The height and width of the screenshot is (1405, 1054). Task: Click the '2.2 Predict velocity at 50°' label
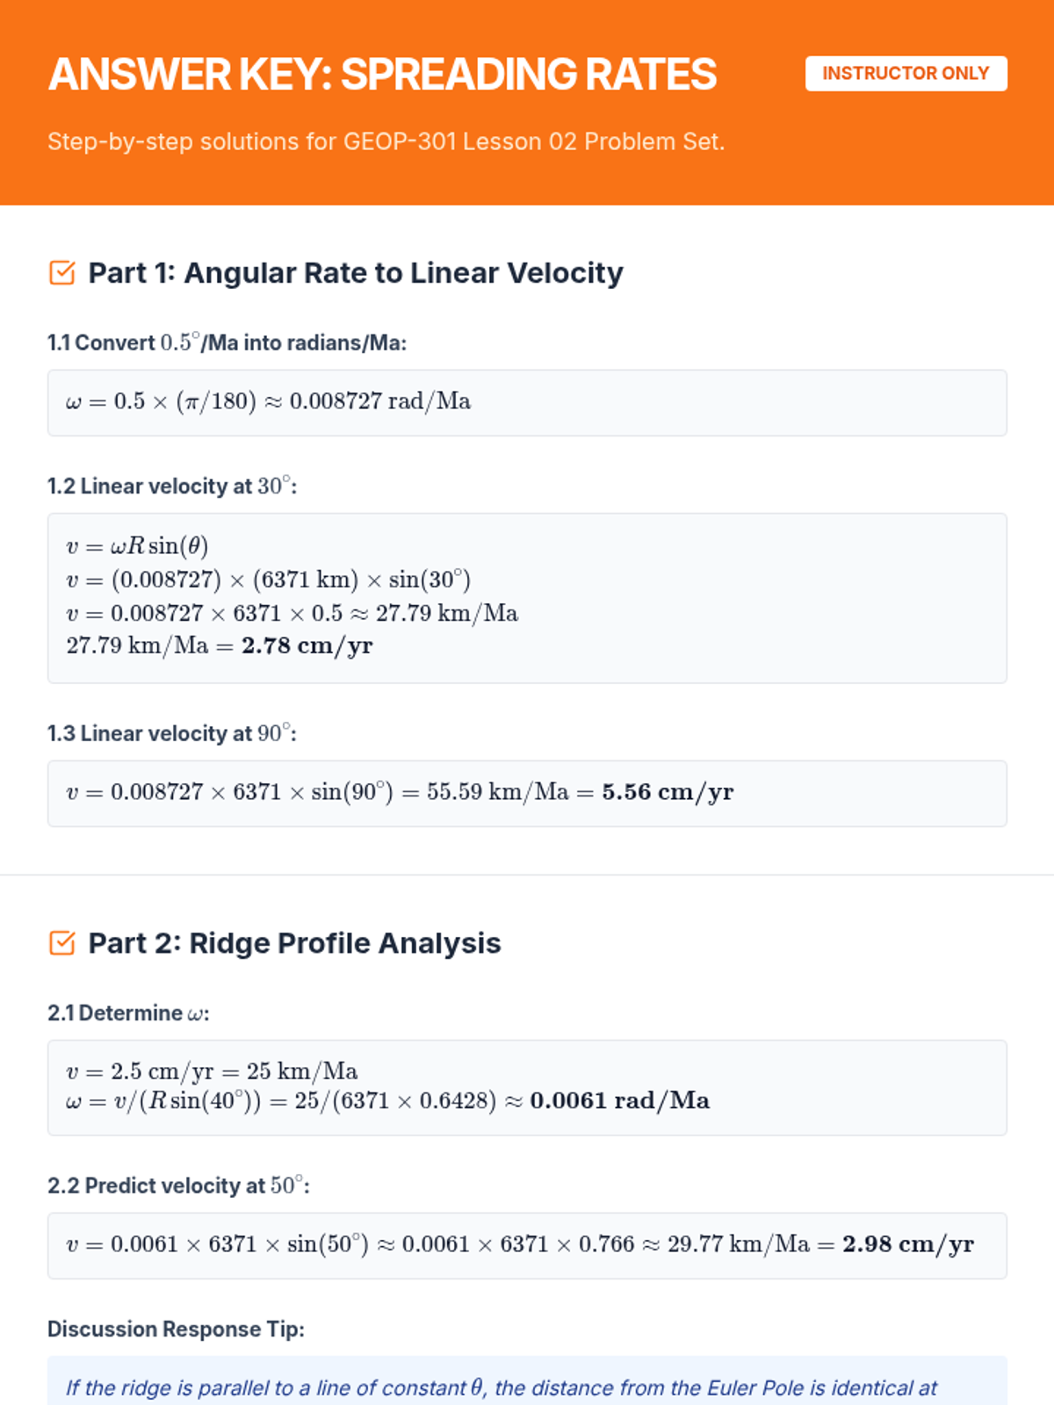(178, 1185)
